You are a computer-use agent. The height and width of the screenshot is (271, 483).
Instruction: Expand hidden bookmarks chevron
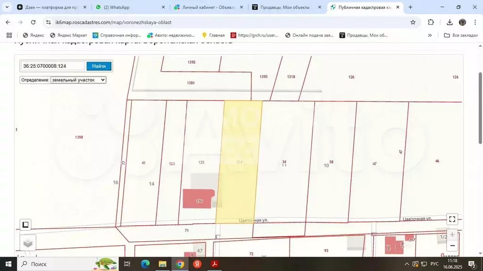[430, 35]
